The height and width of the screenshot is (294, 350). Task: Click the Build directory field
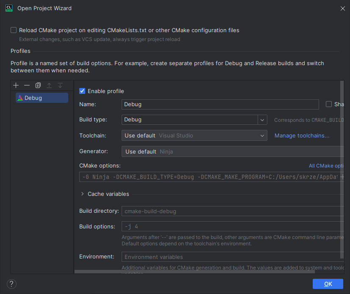click(x=233, y=211)
